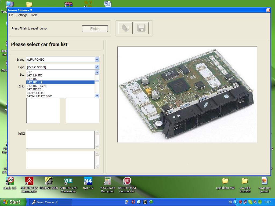Click the recycle bin quick launch icon

point(126,202)
